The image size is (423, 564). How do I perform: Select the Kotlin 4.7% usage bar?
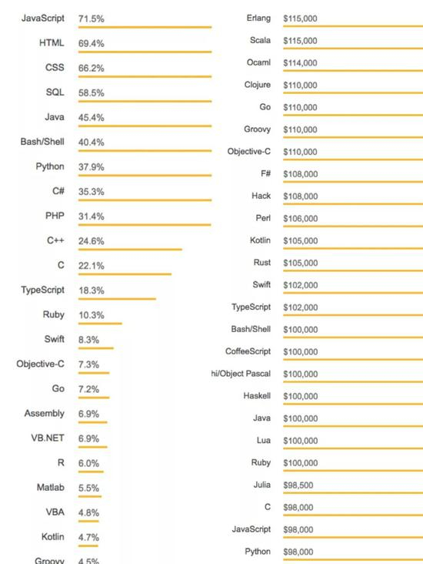pos(88,546)
